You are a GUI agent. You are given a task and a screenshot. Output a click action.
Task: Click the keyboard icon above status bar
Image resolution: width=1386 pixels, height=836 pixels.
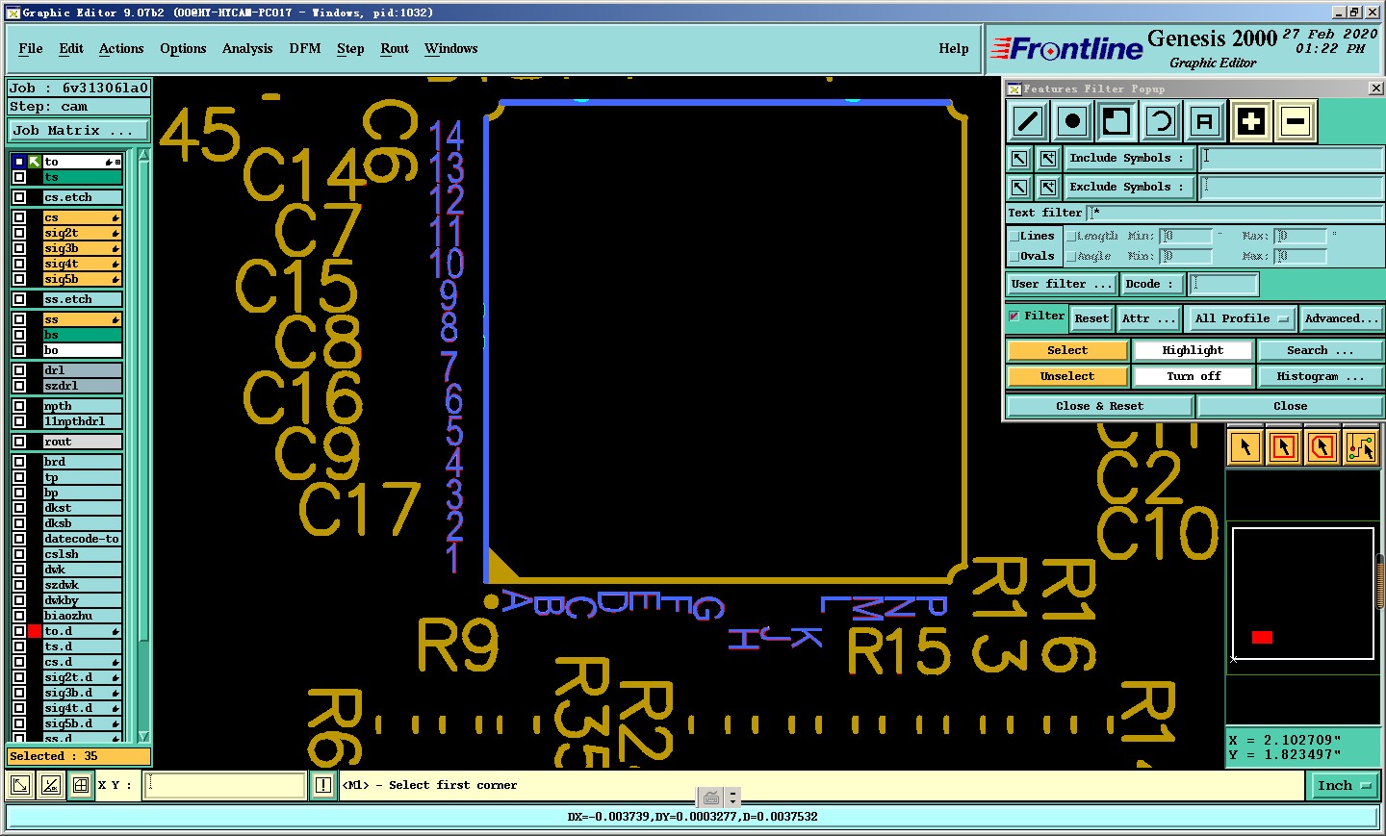click(711, 798)
